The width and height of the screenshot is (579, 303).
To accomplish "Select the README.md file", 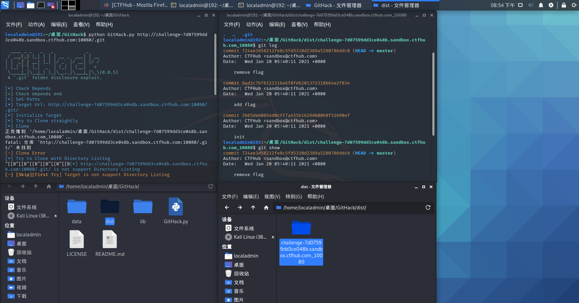I will click(110, 243).
